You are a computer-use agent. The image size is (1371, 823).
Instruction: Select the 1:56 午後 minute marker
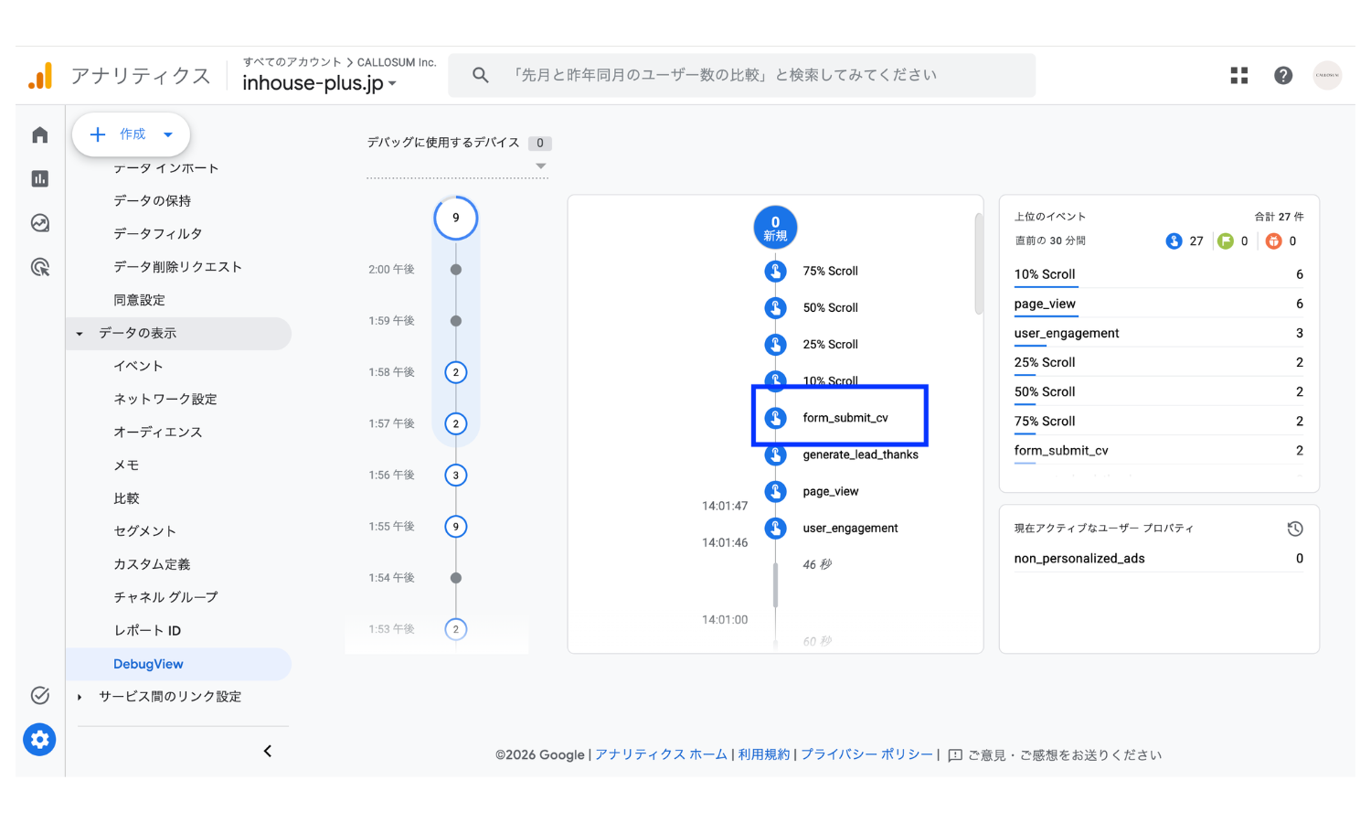[x=456, y=475]
